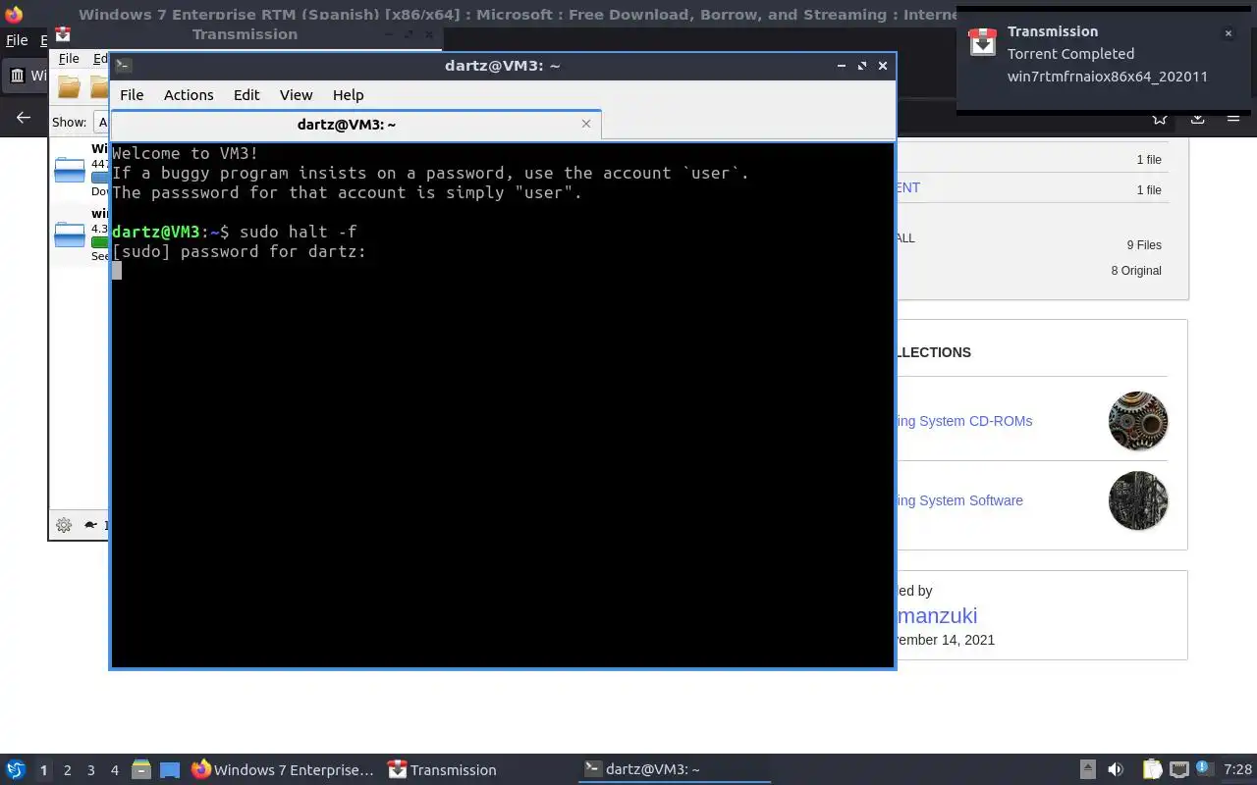Click the 7:28 clock in the taskbar
Screen dimensions: 1257x785
1238,770
